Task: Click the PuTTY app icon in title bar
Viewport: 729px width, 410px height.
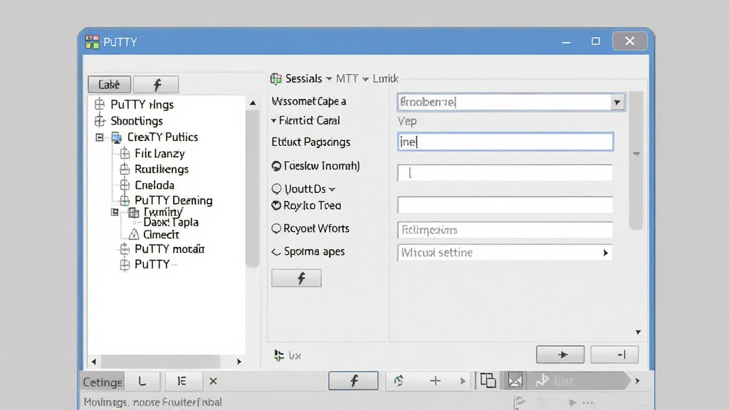Action: 92,42
